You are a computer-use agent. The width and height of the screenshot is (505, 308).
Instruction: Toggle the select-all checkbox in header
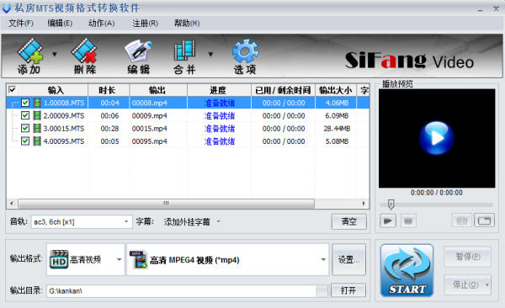coord(13,89)
